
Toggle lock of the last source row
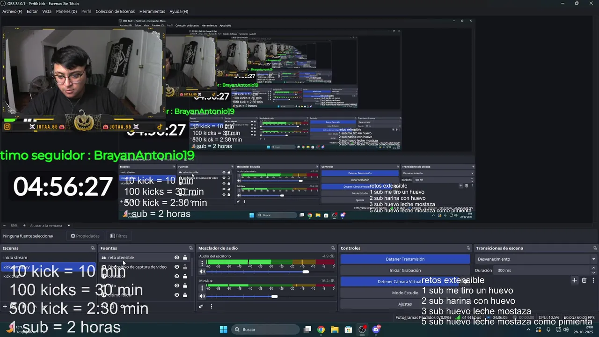[x=185, y=295]
